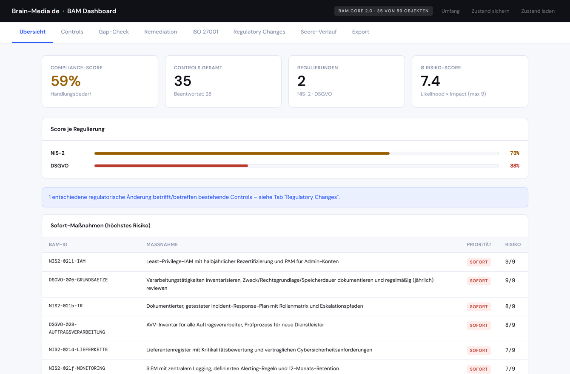Click Zustand laden in header
The width and height of the screenshot is (570, 374).
point(538,11)
